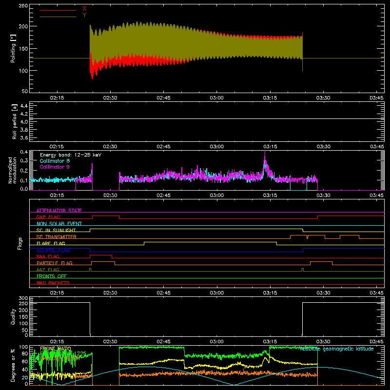
Task: Click the magenta Collimator 9 legend entry
Action: tap(55, 167)
